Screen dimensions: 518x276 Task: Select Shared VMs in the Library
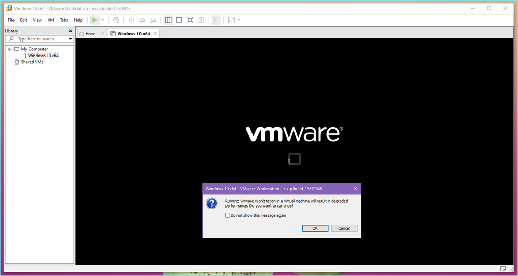[x=32, y=62]
